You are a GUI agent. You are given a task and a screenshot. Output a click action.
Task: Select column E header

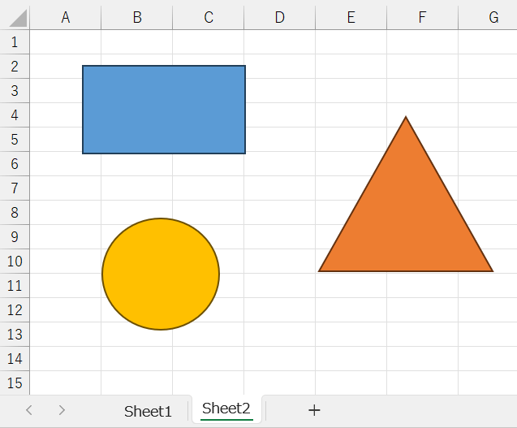351,17
